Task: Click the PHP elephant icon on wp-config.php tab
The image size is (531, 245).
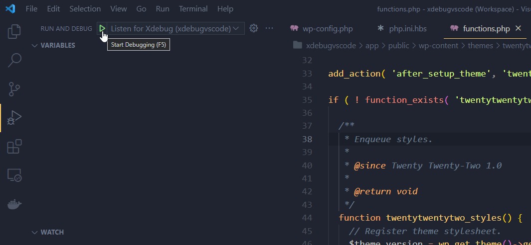Action: (x=294, y=29)
